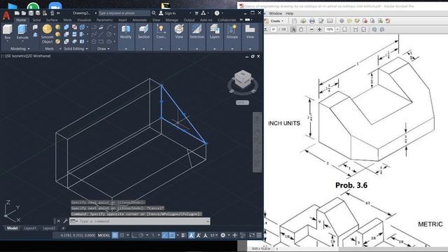The height and width of the screenshot is (252, 448).
Task: Choose the Circle tool in Draw panel
Action: (x=109, y=34)
